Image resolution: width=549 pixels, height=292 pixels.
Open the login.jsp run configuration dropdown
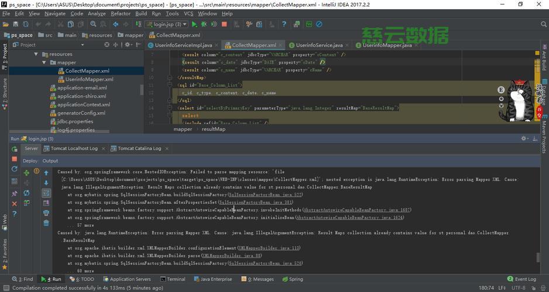(x=167, y=25)
